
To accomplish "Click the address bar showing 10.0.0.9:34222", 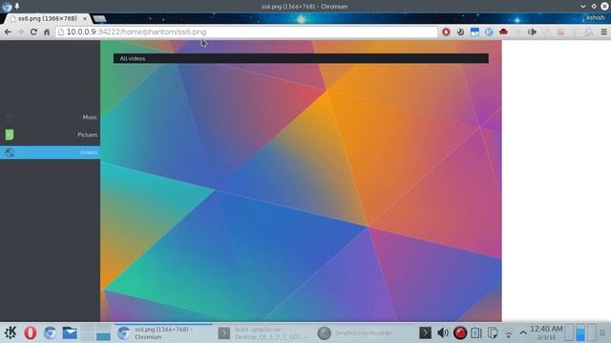I will 246,31.
